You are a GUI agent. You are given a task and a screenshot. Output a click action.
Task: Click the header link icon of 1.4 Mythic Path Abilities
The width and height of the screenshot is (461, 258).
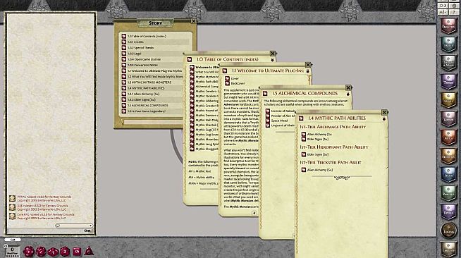[x=301, y=118]
